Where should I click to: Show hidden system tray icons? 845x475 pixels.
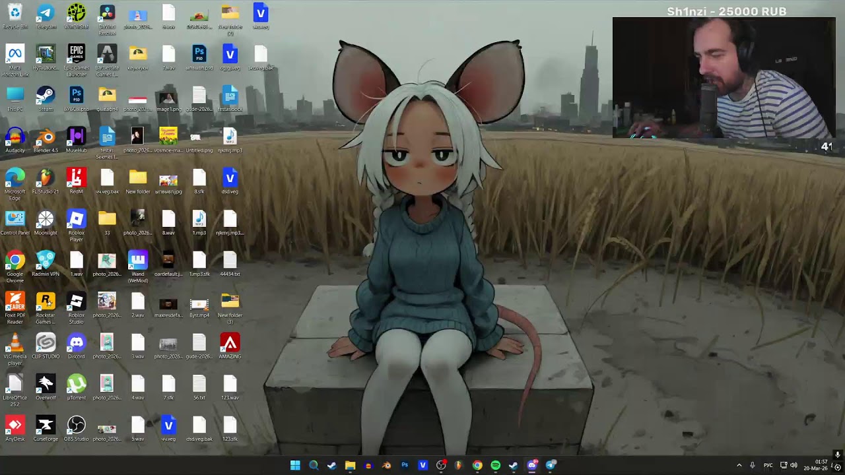coord(739,465)
